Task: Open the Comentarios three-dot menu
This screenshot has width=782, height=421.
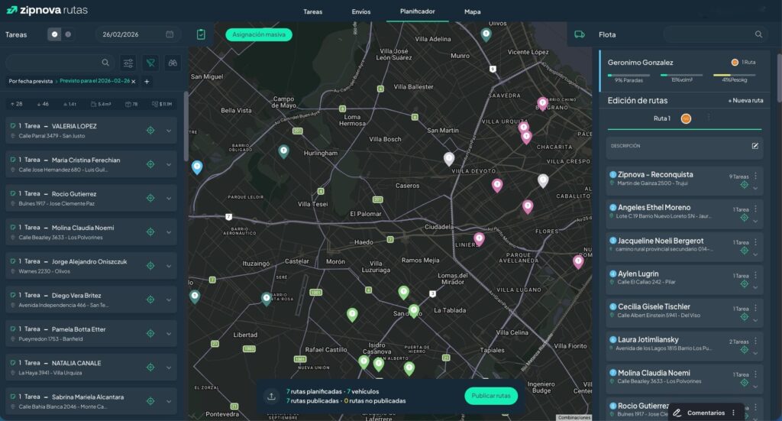Action: pyautogui.click(x=733, y=413)
